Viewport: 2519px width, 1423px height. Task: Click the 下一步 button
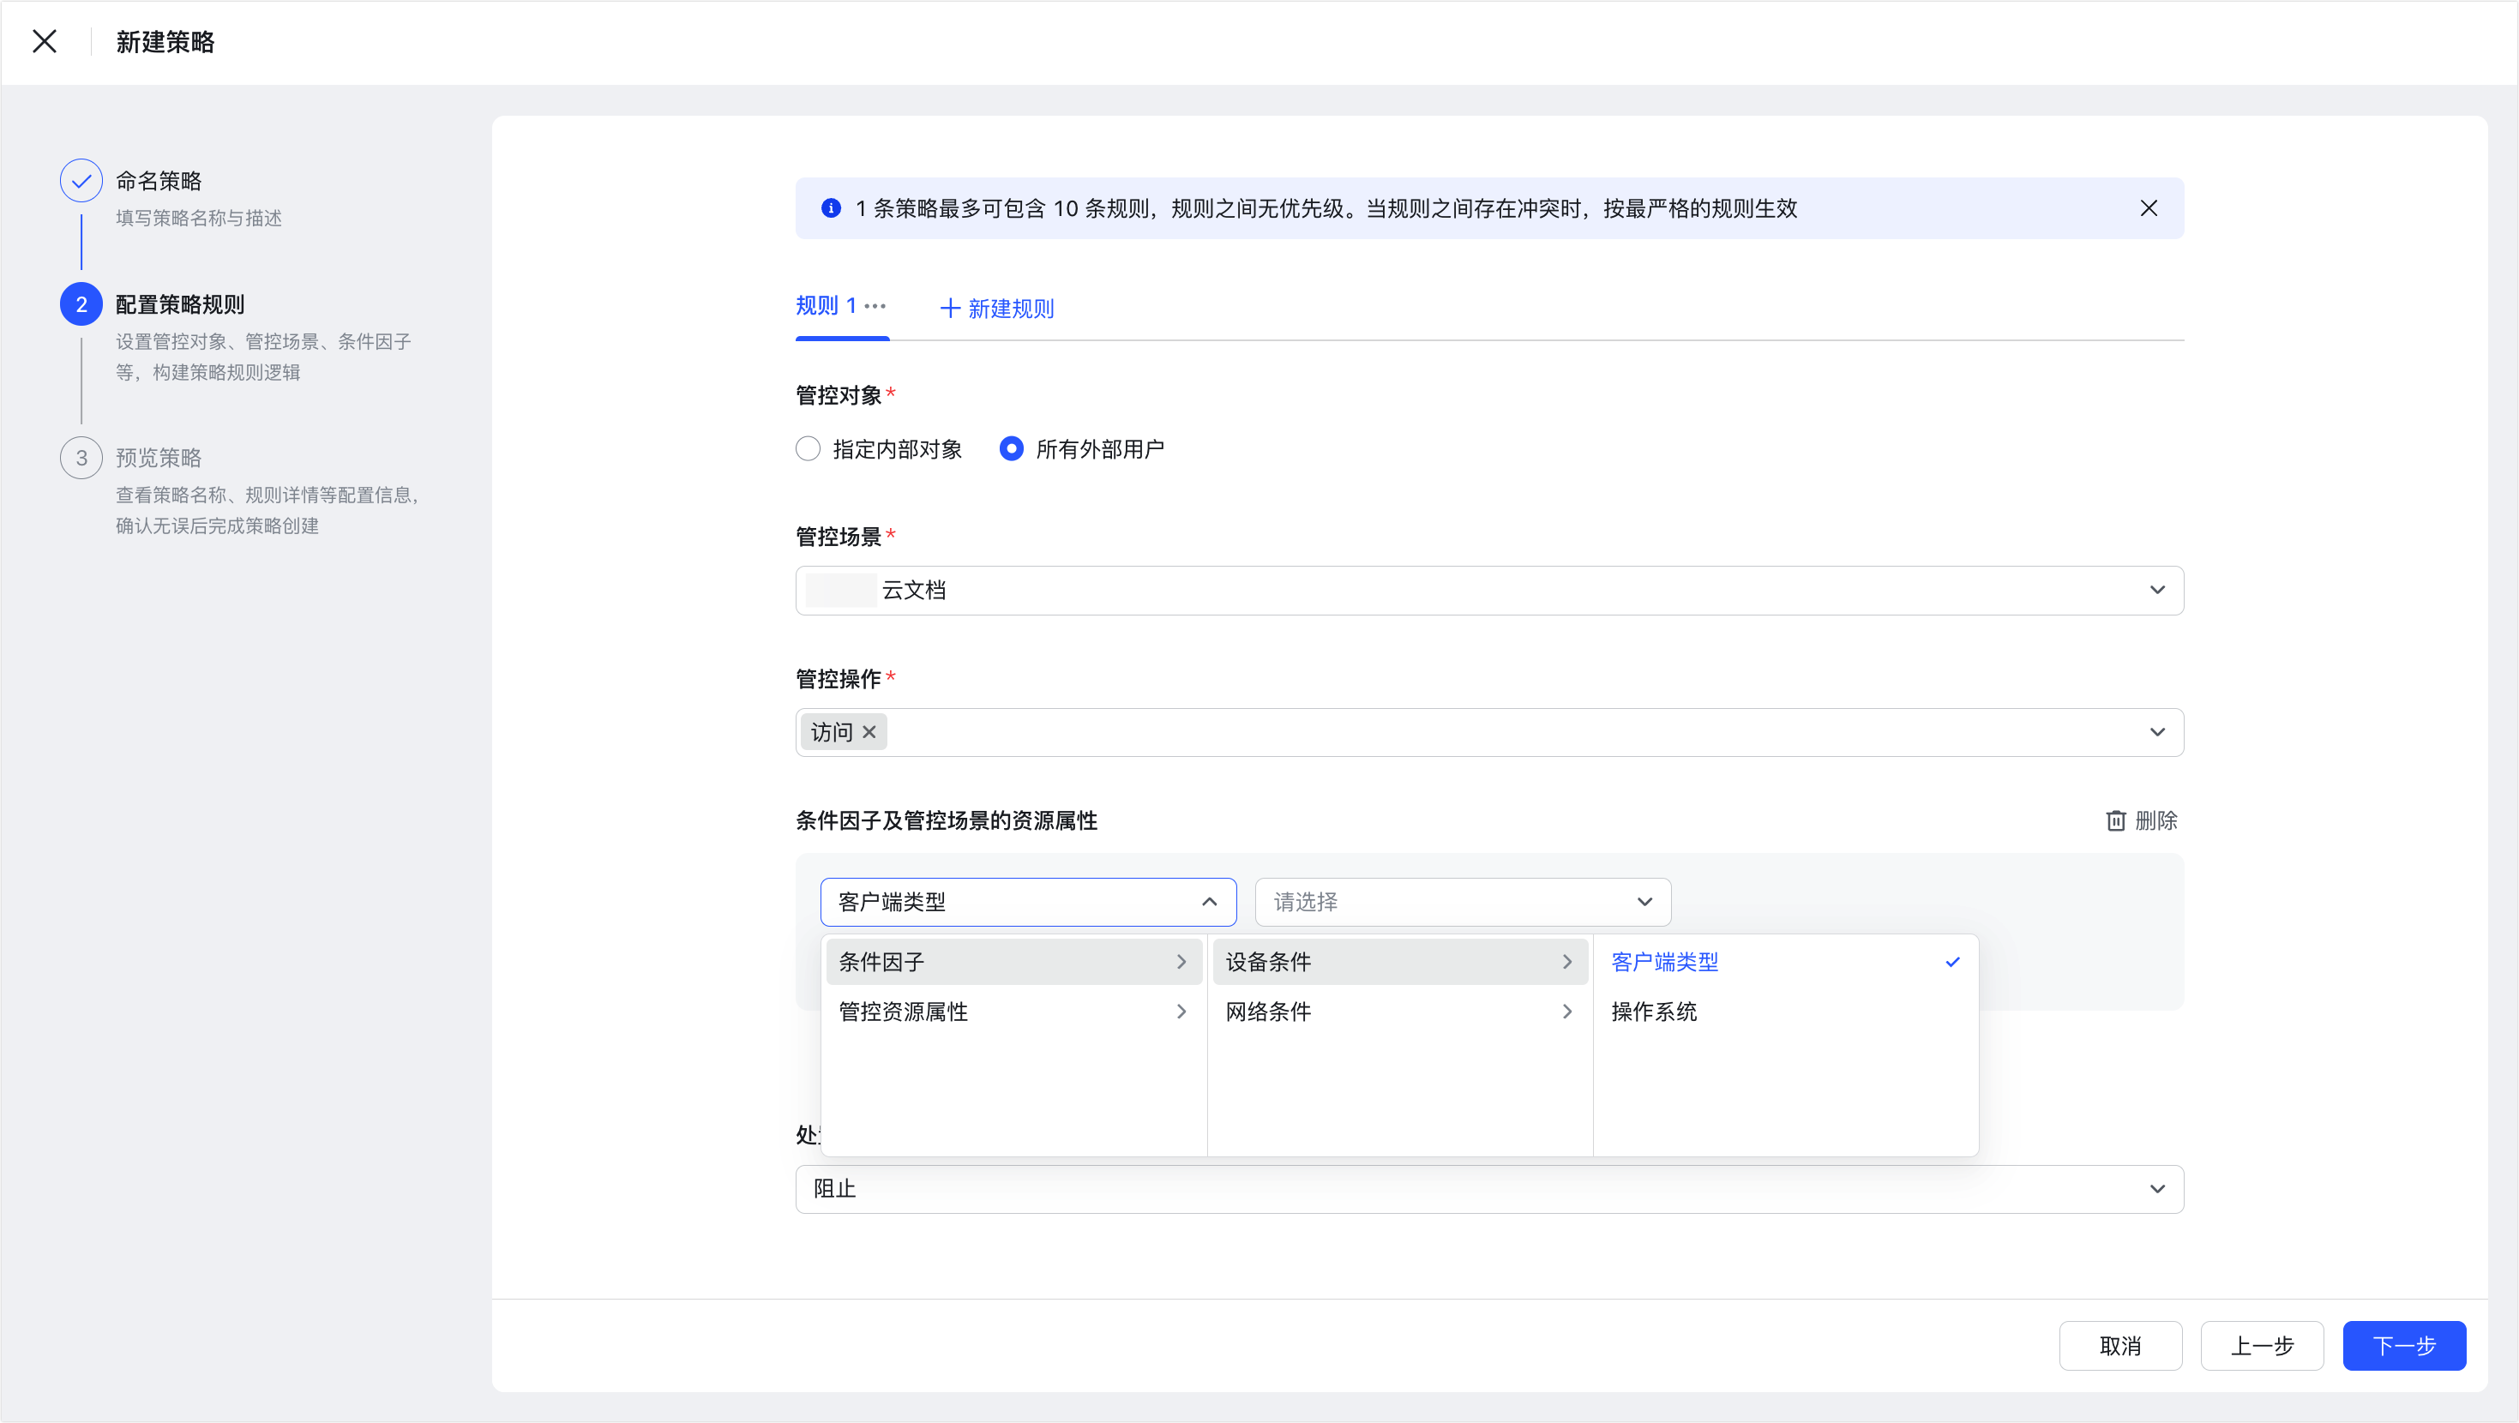[x=2403, y=1346]
